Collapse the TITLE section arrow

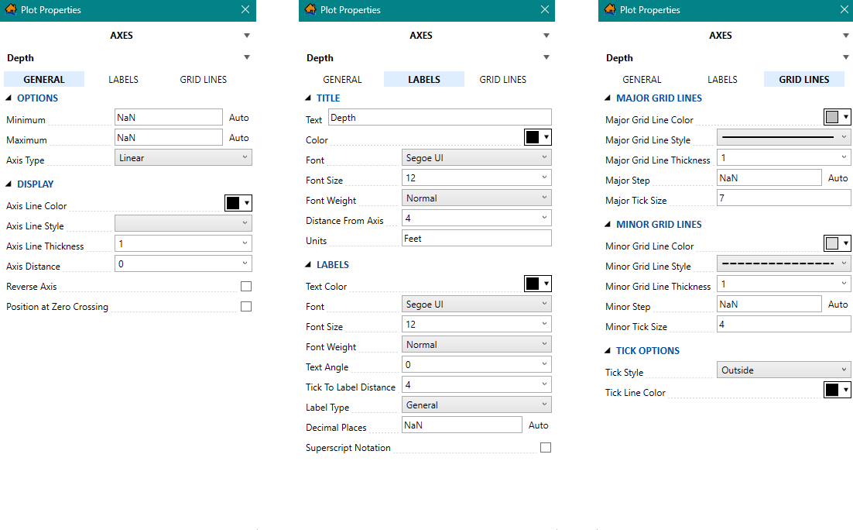tap(309, 98)
